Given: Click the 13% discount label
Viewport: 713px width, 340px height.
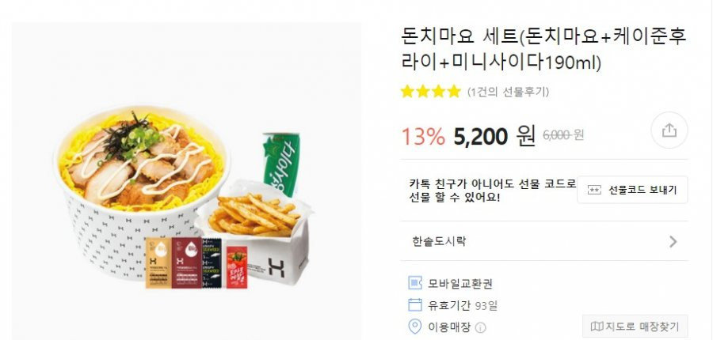Looking at the screenshot, I should tap(423, 136).
